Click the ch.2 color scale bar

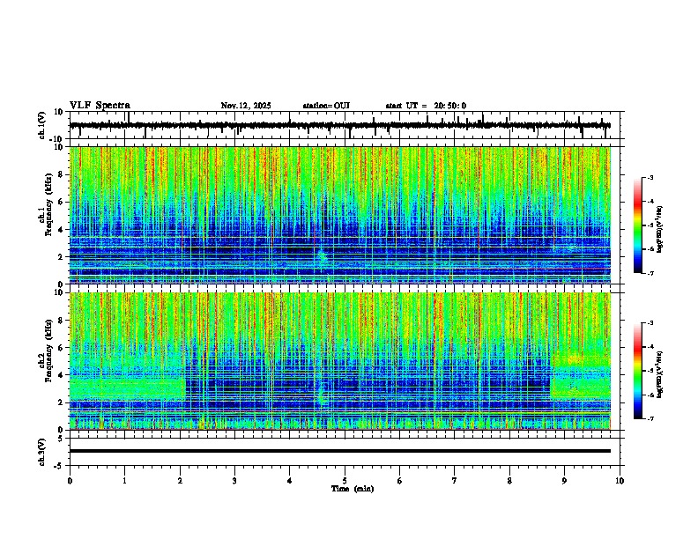pos(638,371)
